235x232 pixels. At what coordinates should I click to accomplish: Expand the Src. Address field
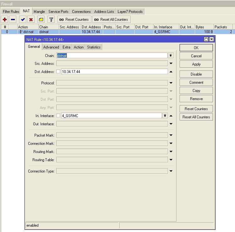[171, 64]
